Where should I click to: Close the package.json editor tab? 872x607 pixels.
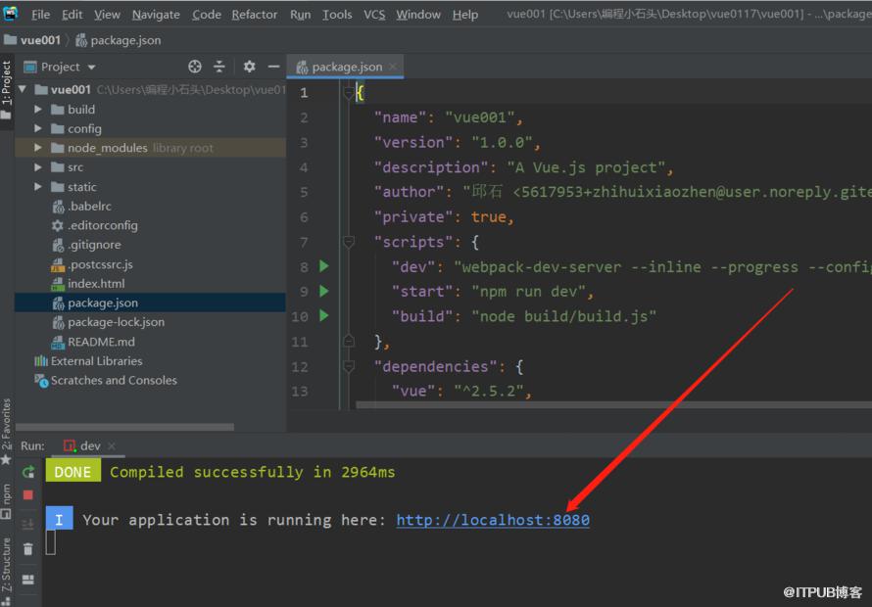[x=393, y=67]
